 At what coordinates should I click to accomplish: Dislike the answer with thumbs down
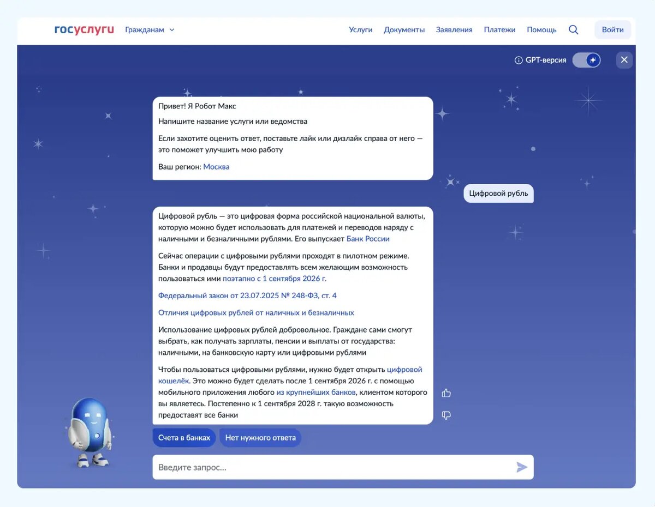446,415
